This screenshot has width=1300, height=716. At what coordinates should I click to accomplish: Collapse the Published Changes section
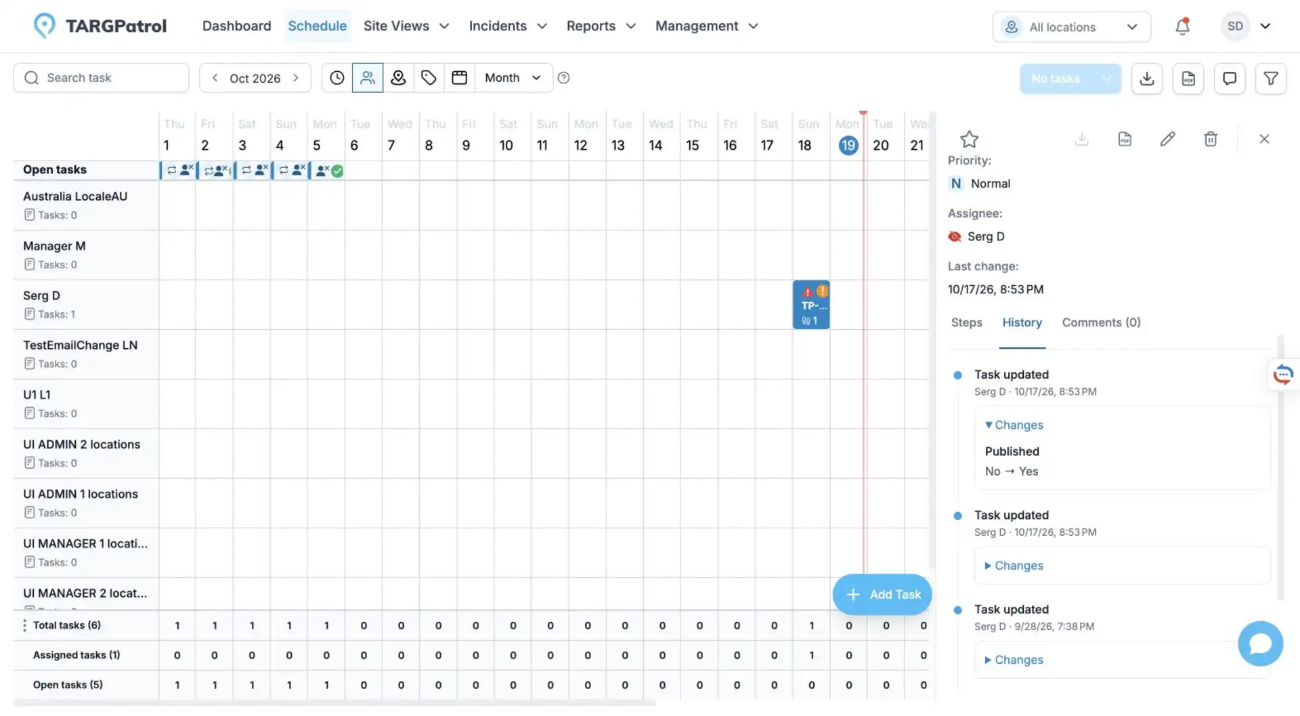tap(1014, 425)
